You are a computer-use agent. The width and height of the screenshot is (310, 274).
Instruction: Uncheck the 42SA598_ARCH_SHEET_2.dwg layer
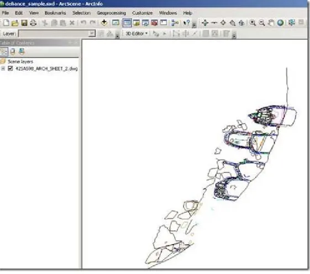click(10, 68)
